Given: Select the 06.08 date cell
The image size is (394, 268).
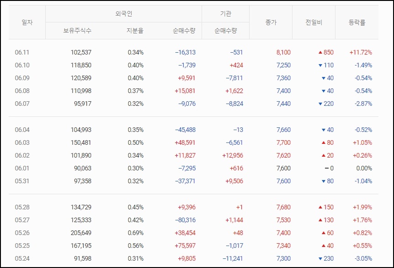Looking at the screenshot, I should (22, 91).
